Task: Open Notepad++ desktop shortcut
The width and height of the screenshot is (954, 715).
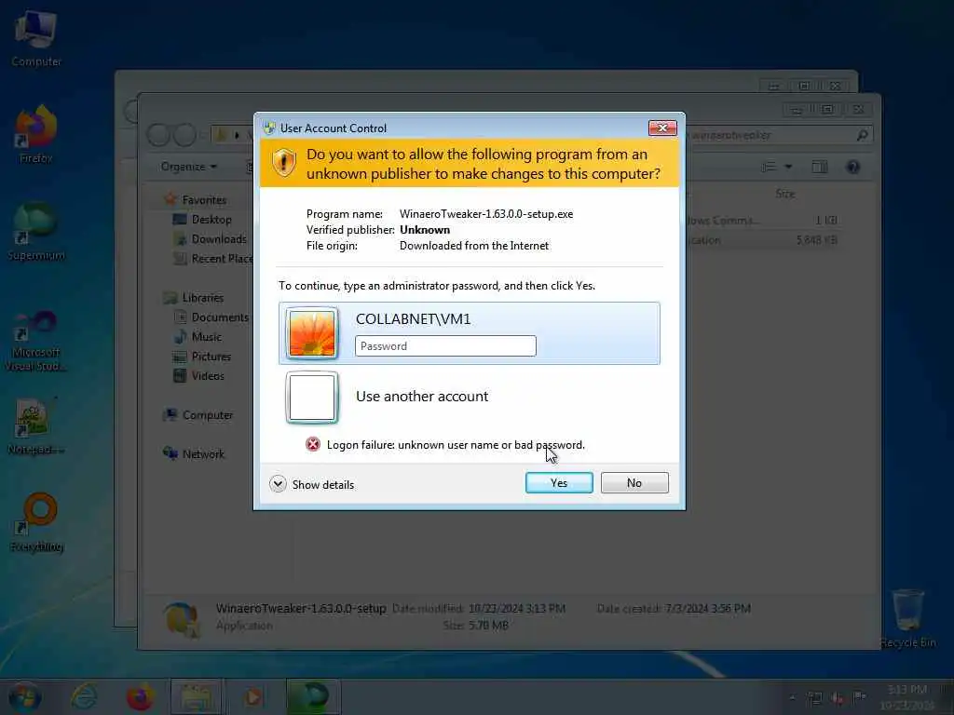Action: pos(36,425)
